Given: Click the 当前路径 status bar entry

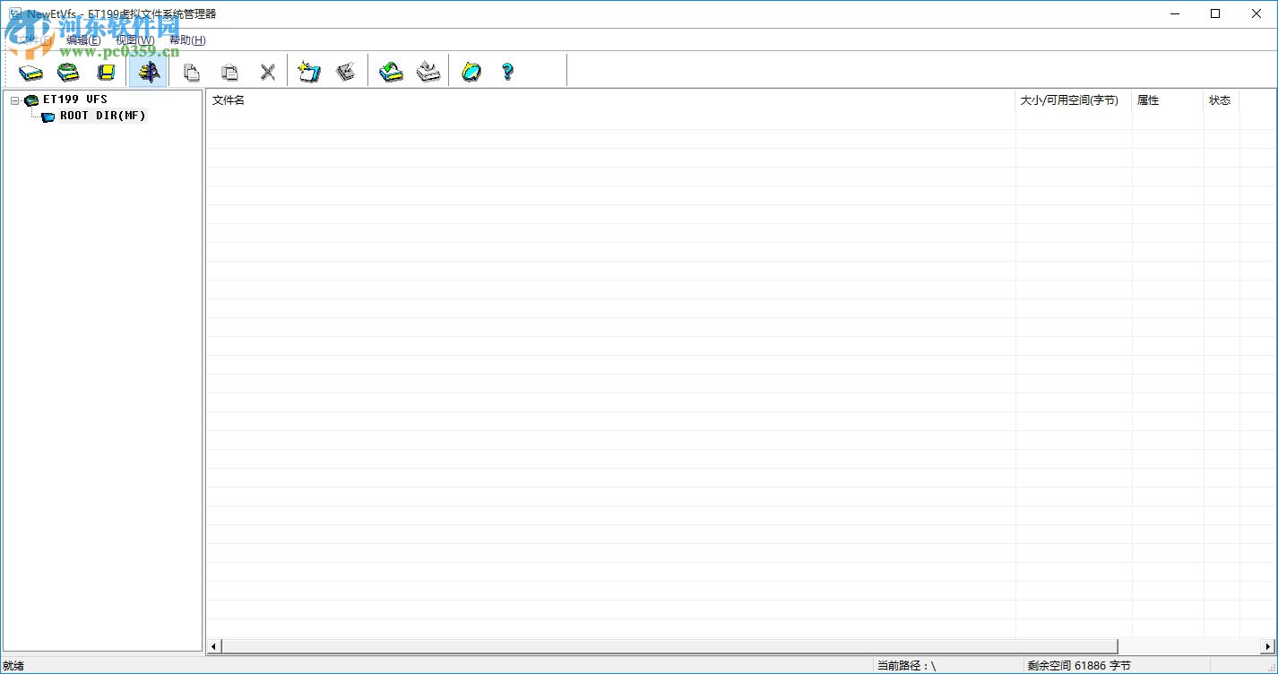Looking at the screenshot, I should (x=906, y=666).
